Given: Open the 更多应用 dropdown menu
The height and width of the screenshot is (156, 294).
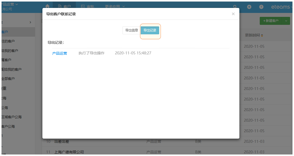Looking at the screenshot, I should click(x=115, y=7).
